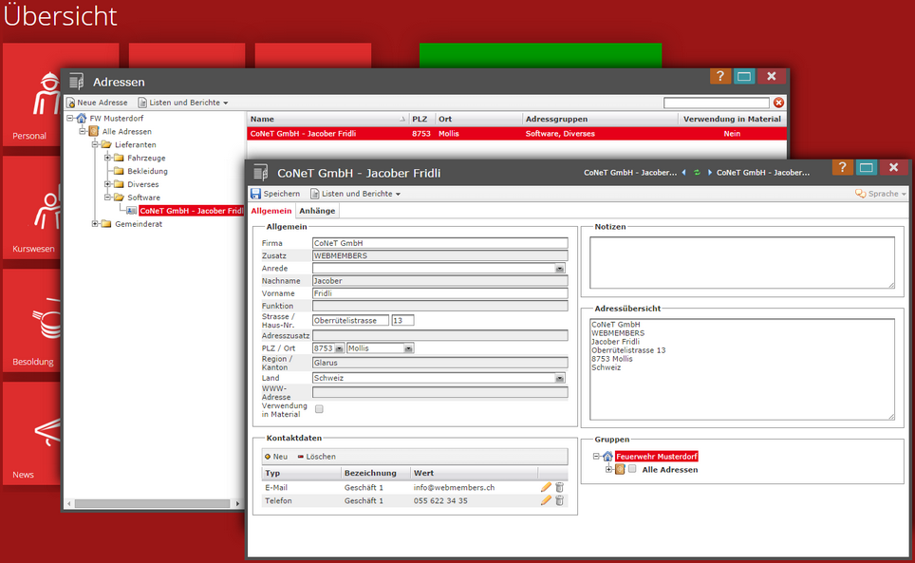Open help for the CoNeT GmbH window

click(x=842, y=168)
